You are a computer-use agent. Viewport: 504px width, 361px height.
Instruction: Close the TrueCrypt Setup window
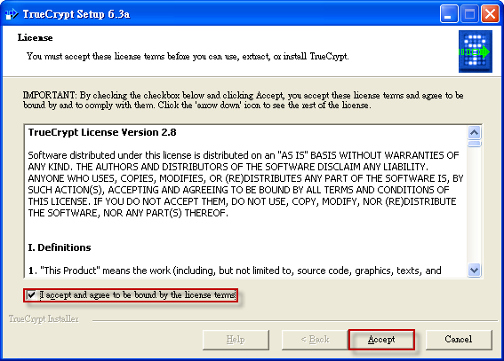click(490, 14)
